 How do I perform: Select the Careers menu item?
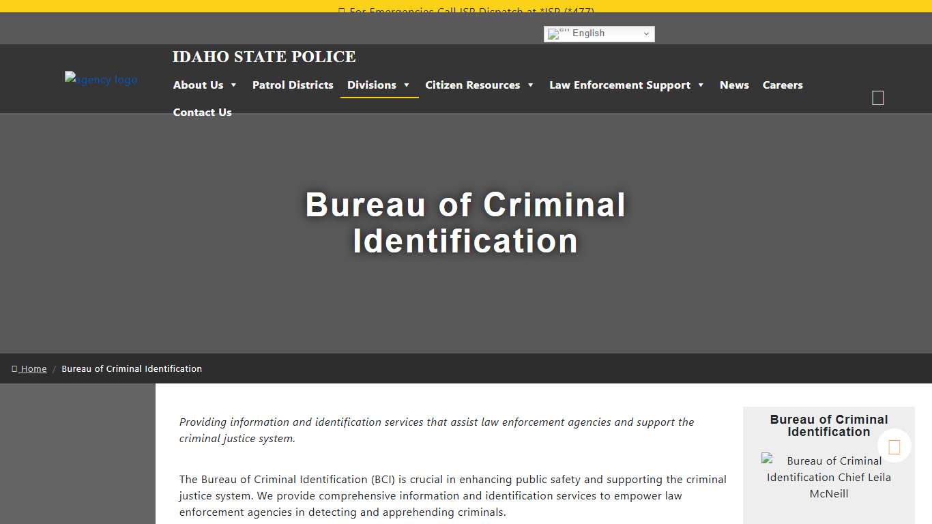click(783, 85)
